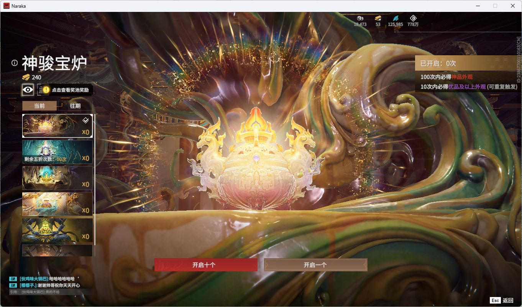Select the first golden swirl furnace thumbnail

click(x=57, y=126)
